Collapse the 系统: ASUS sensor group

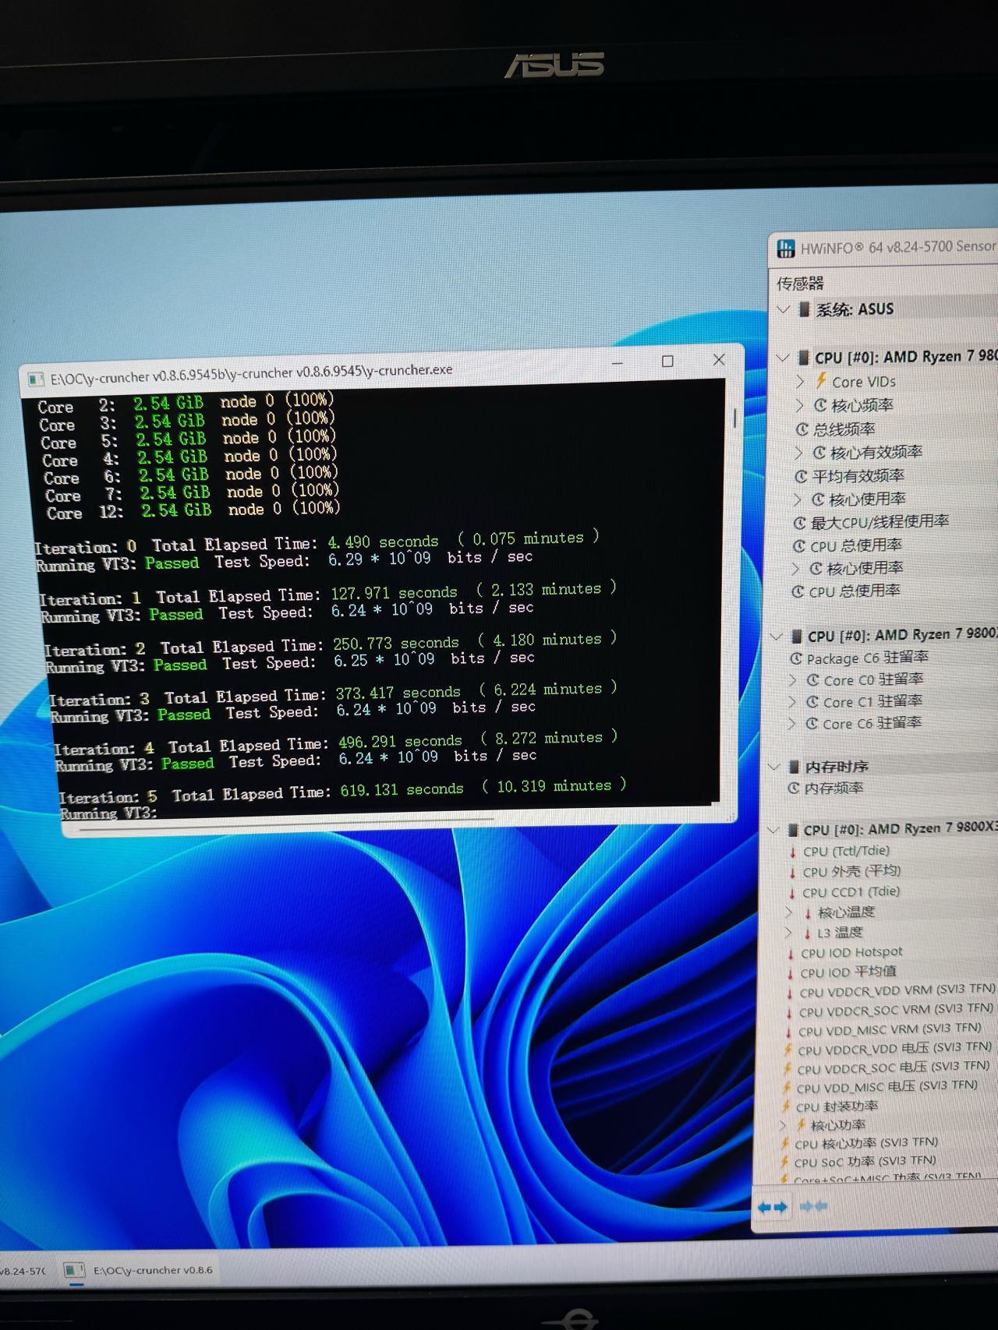point(784,309)
